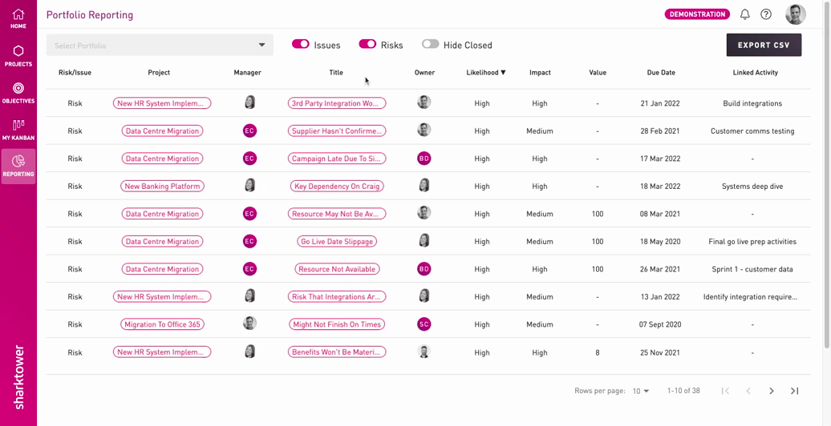The height and width of the screenshot is (426, 831).
Task: Open the help question mark icon
Action: point(766,14)
